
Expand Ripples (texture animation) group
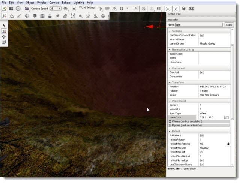(x=170, y=126)
